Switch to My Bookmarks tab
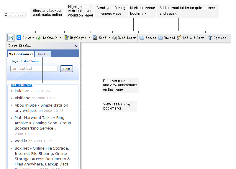Image resolution: width=236 pixels, height=169 pixels. tap(21, 54)
